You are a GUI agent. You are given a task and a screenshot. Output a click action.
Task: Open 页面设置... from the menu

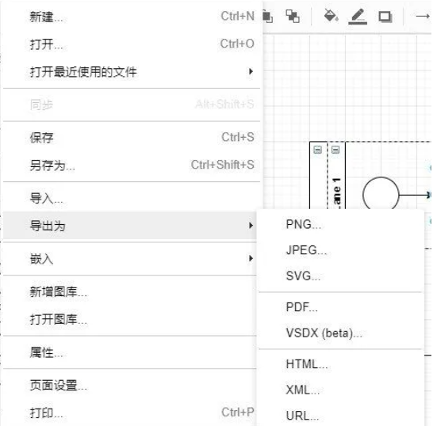(130, 385)
